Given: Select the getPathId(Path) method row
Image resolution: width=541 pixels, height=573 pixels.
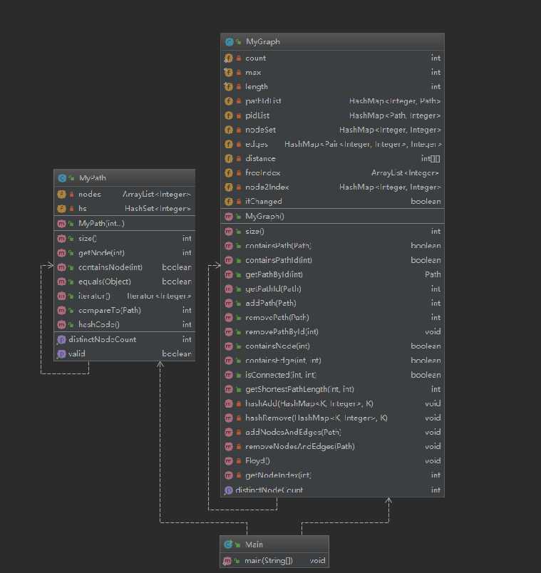Looking at the screenshot, I should pos(333,289).
